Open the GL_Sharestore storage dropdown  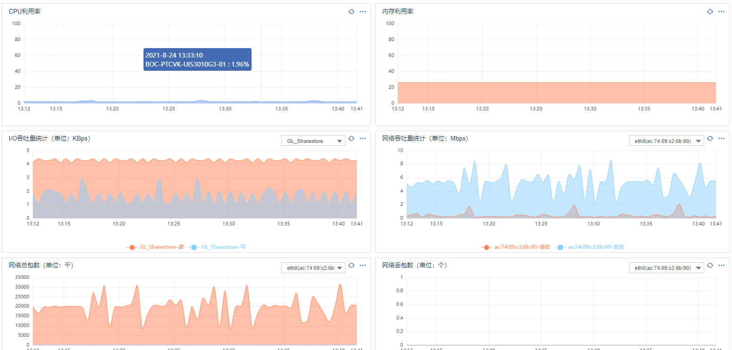coord(313,141)
